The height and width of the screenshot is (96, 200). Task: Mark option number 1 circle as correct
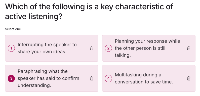[11, 48]
